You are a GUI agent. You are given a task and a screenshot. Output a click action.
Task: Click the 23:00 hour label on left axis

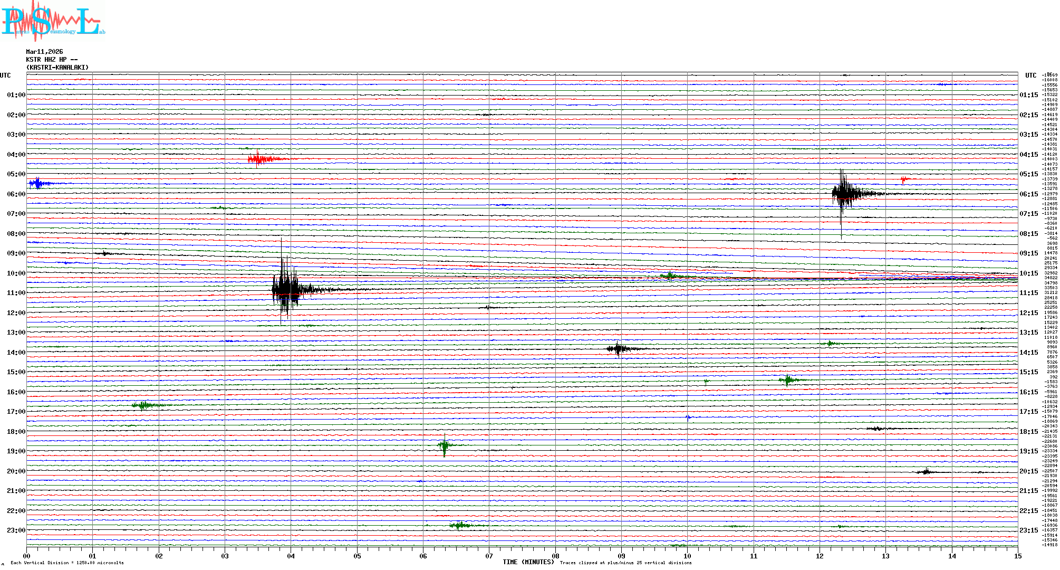point(16,530)
